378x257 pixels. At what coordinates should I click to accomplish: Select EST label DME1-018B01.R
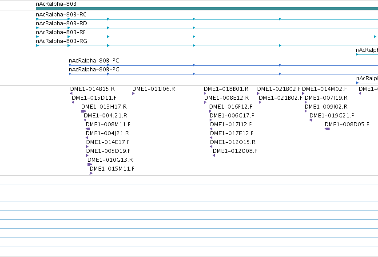(x=226, y=89)
